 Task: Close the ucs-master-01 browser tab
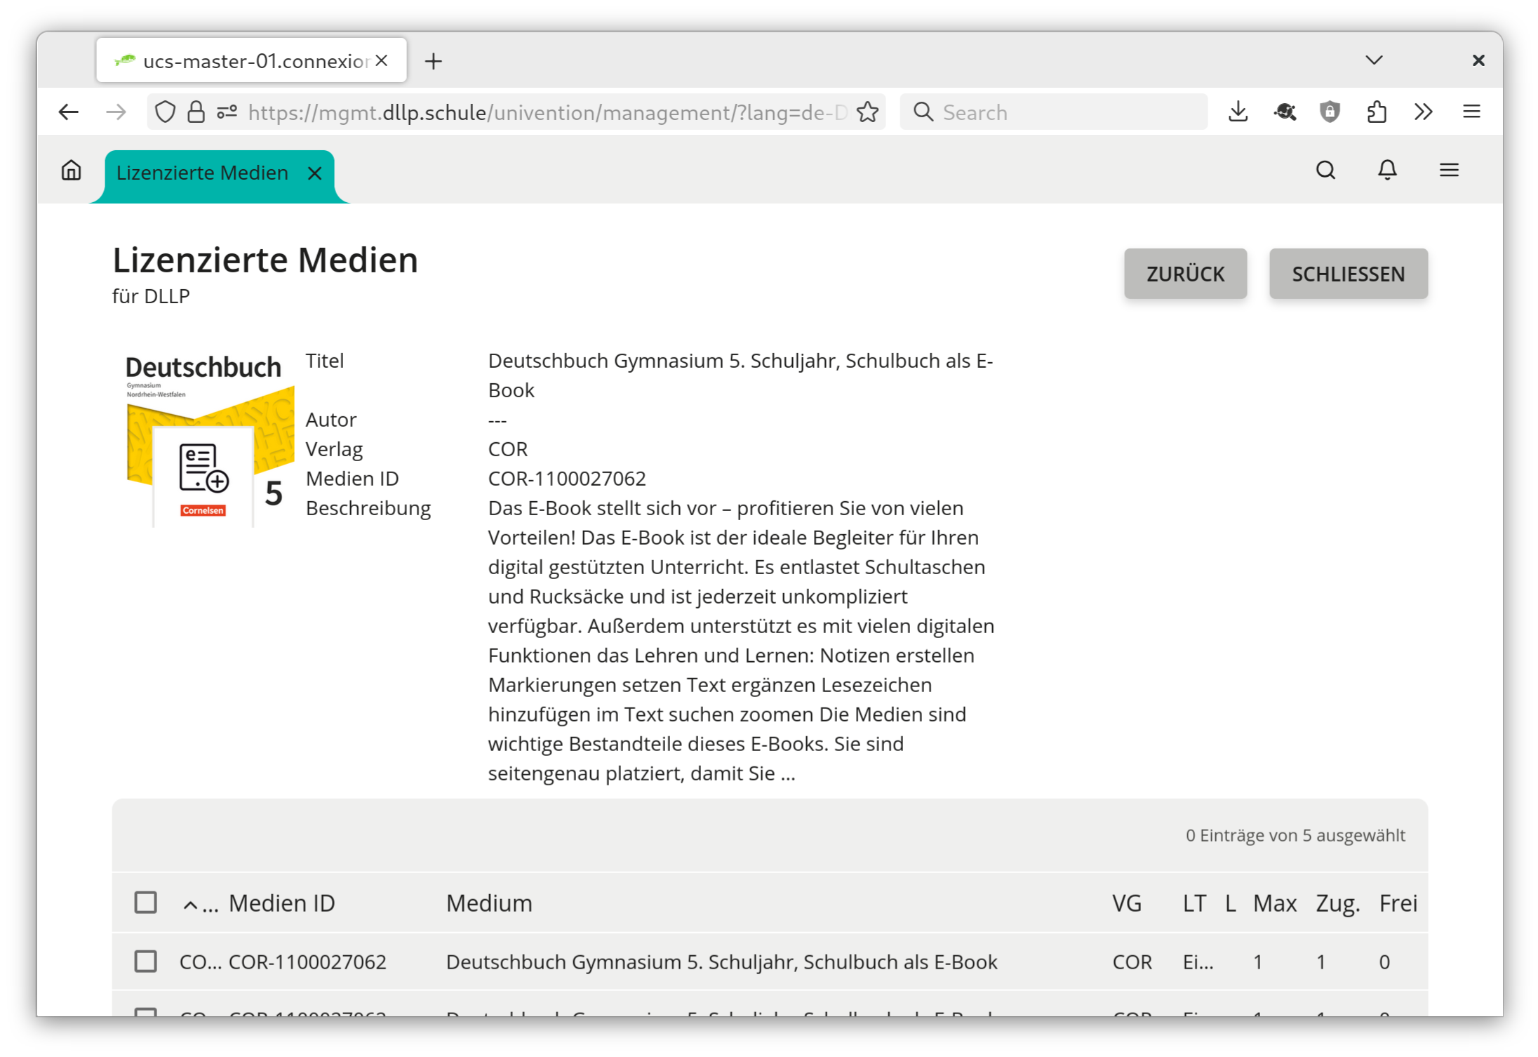382,61
